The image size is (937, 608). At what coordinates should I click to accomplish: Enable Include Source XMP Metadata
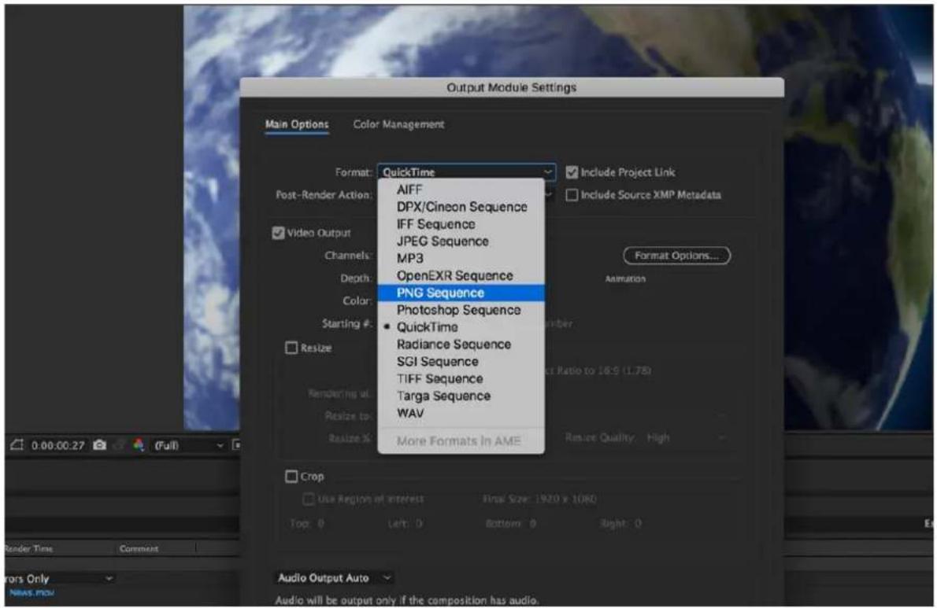tap(572, 195)
